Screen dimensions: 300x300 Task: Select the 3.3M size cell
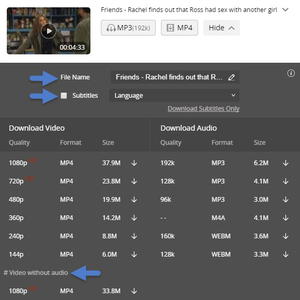click(x=261, y=255)
